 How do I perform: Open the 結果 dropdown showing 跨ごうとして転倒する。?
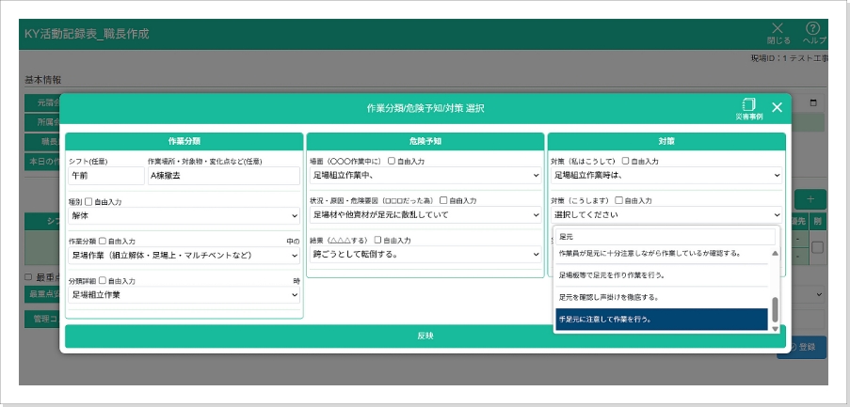click(425, 254)
